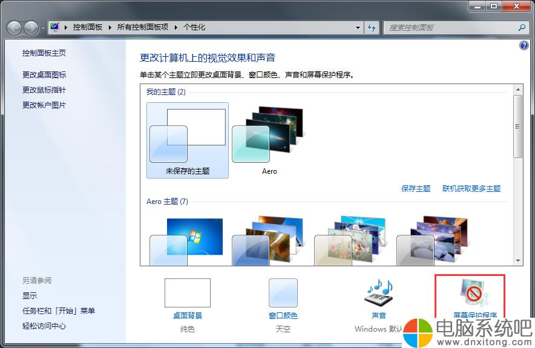Open 更改桌面图标 in the left sidebar

[x=44, y=74]
